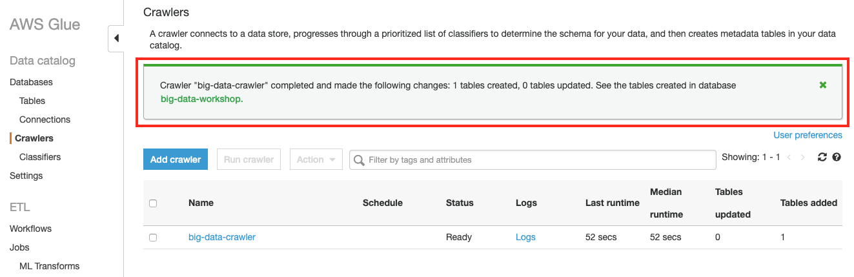Click the search magnifier icon
The image size is (854, 277).
click(x=359, y=159)
